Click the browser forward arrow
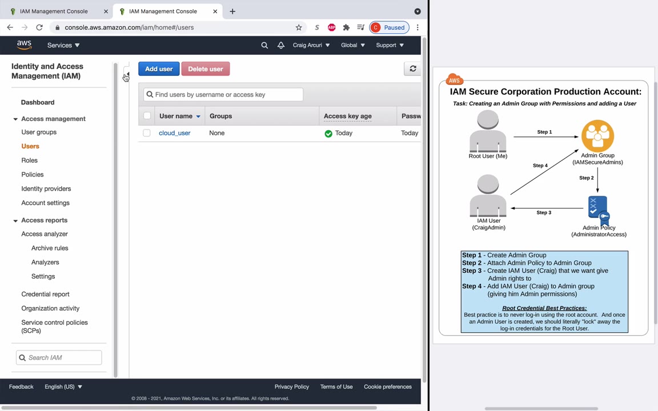658x411 pixels. 25,27
